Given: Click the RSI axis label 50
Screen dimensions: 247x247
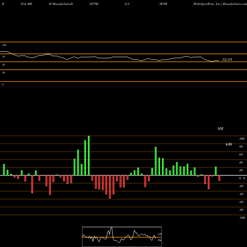Looking at the screenshot, I should [3, 65].
